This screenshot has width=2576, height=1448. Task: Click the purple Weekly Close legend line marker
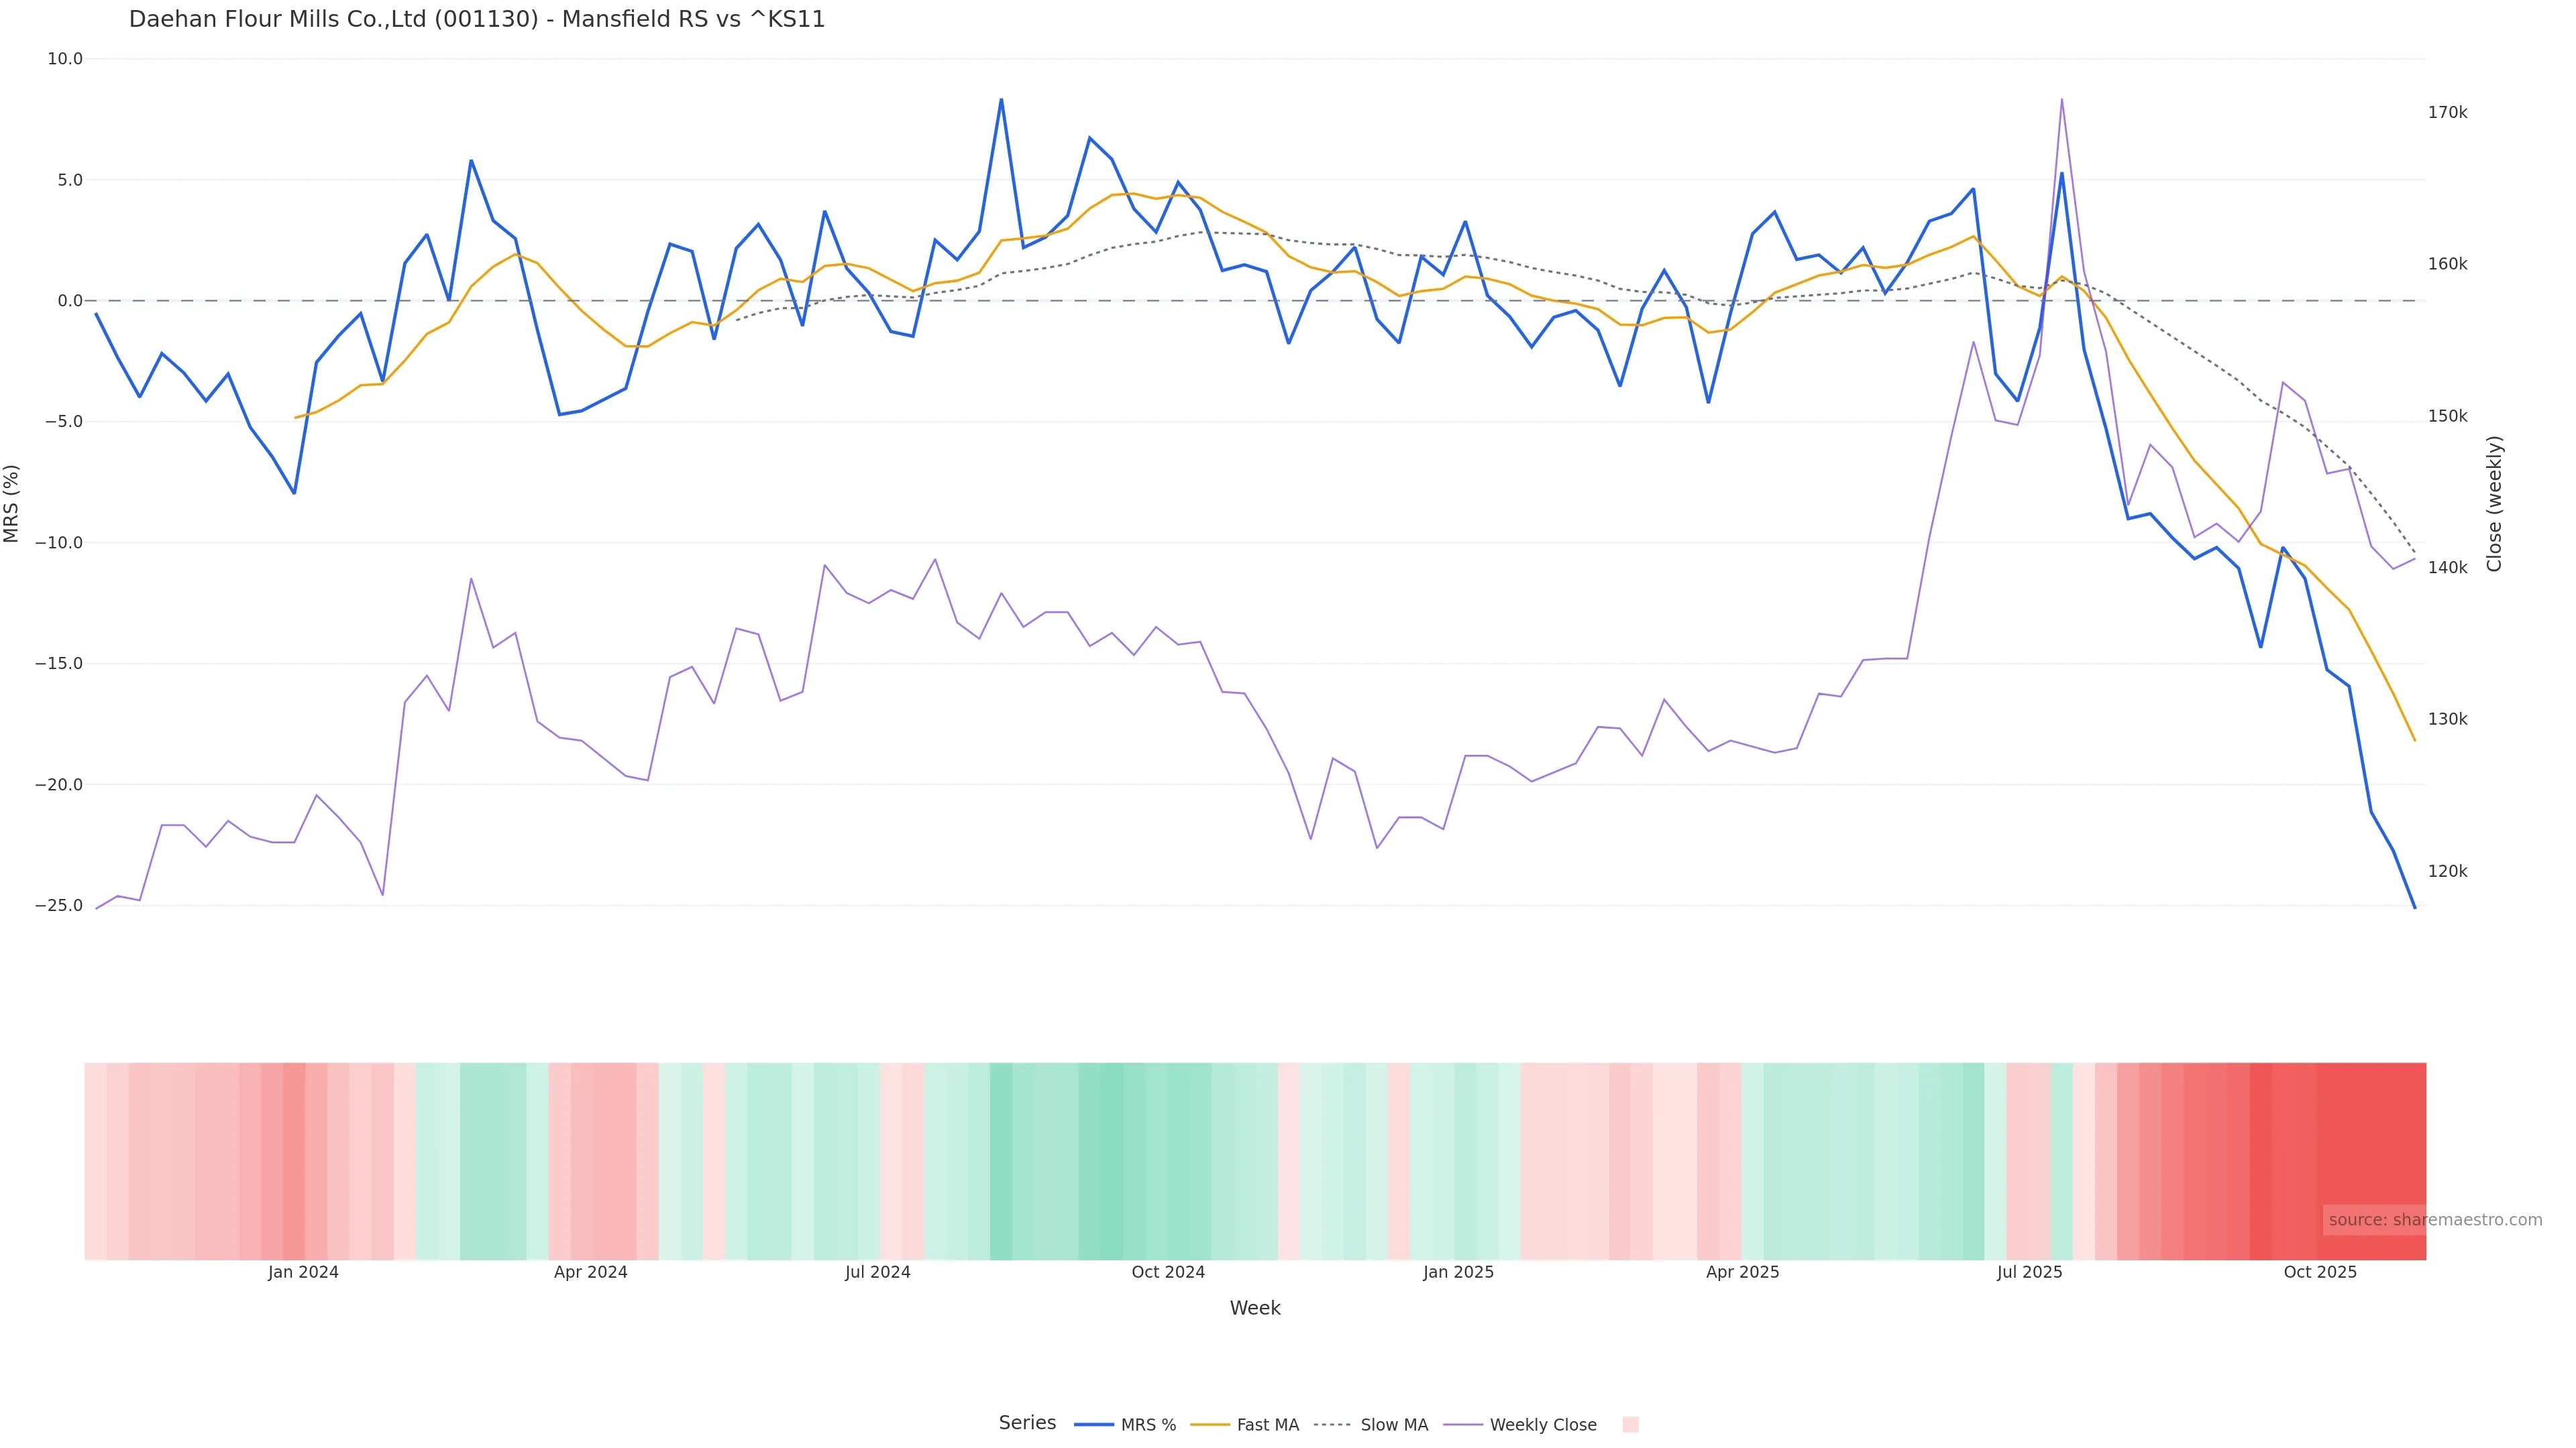[x=1463, y=1425]
